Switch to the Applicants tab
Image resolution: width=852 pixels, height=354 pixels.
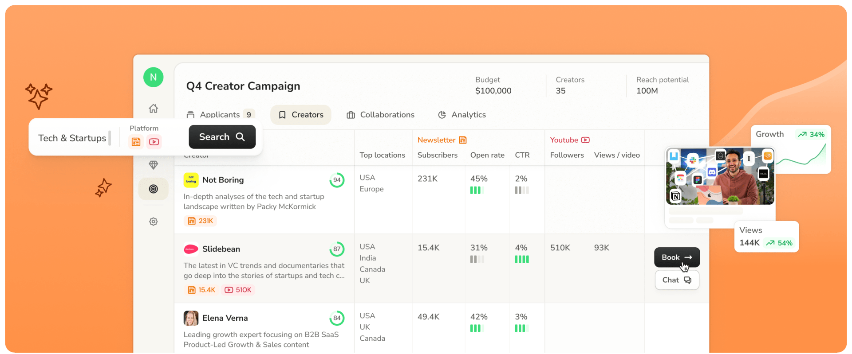221,115
